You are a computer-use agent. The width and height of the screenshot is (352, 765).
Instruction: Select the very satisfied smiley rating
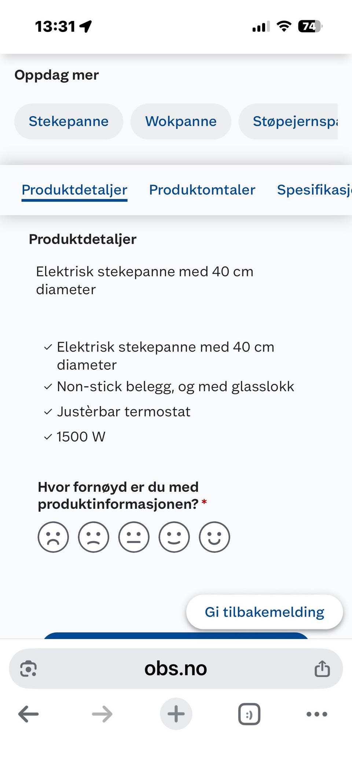point(214,537)
